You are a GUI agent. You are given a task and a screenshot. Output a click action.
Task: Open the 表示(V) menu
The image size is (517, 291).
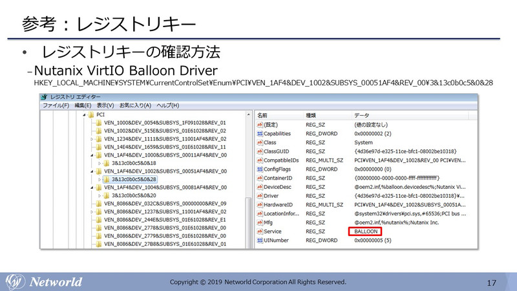[x=105, y=105]
